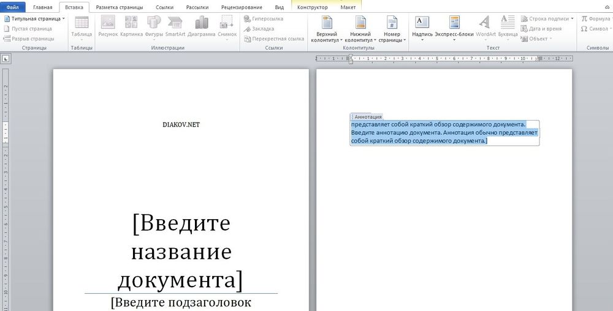Click the title placeholder Введите название документа
This screenshot has width=613, height=311.
181,251
